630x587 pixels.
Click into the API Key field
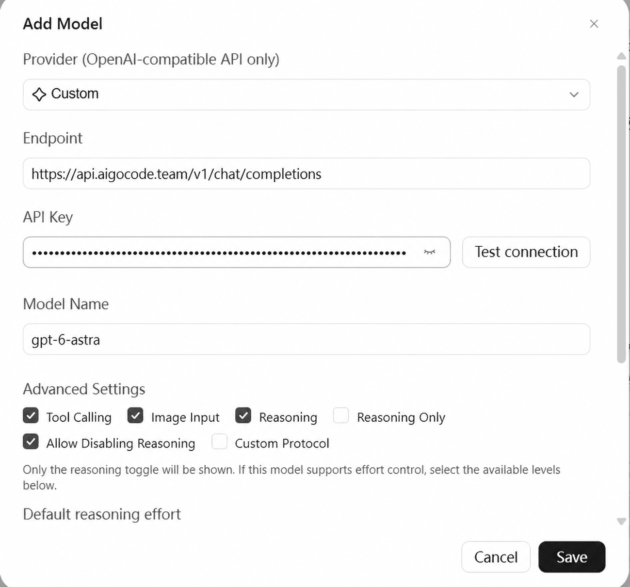coord(237,252)
